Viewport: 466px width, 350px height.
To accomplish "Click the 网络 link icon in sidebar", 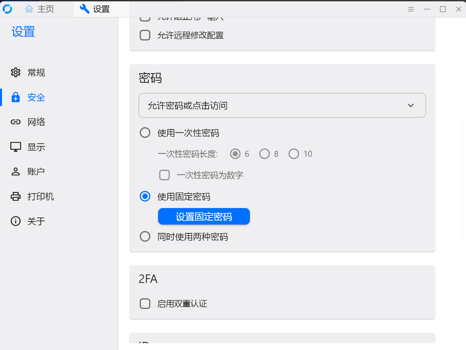I will [x=16, y=122].
